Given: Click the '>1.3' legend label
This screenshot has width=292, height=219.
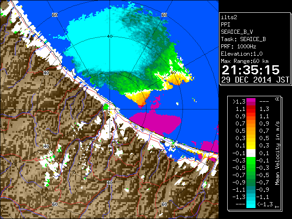Looking at the screenshot, I should (x=239, y=102).
